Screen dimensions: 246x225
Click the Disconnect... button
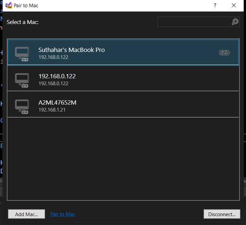(x=222, y=214)
